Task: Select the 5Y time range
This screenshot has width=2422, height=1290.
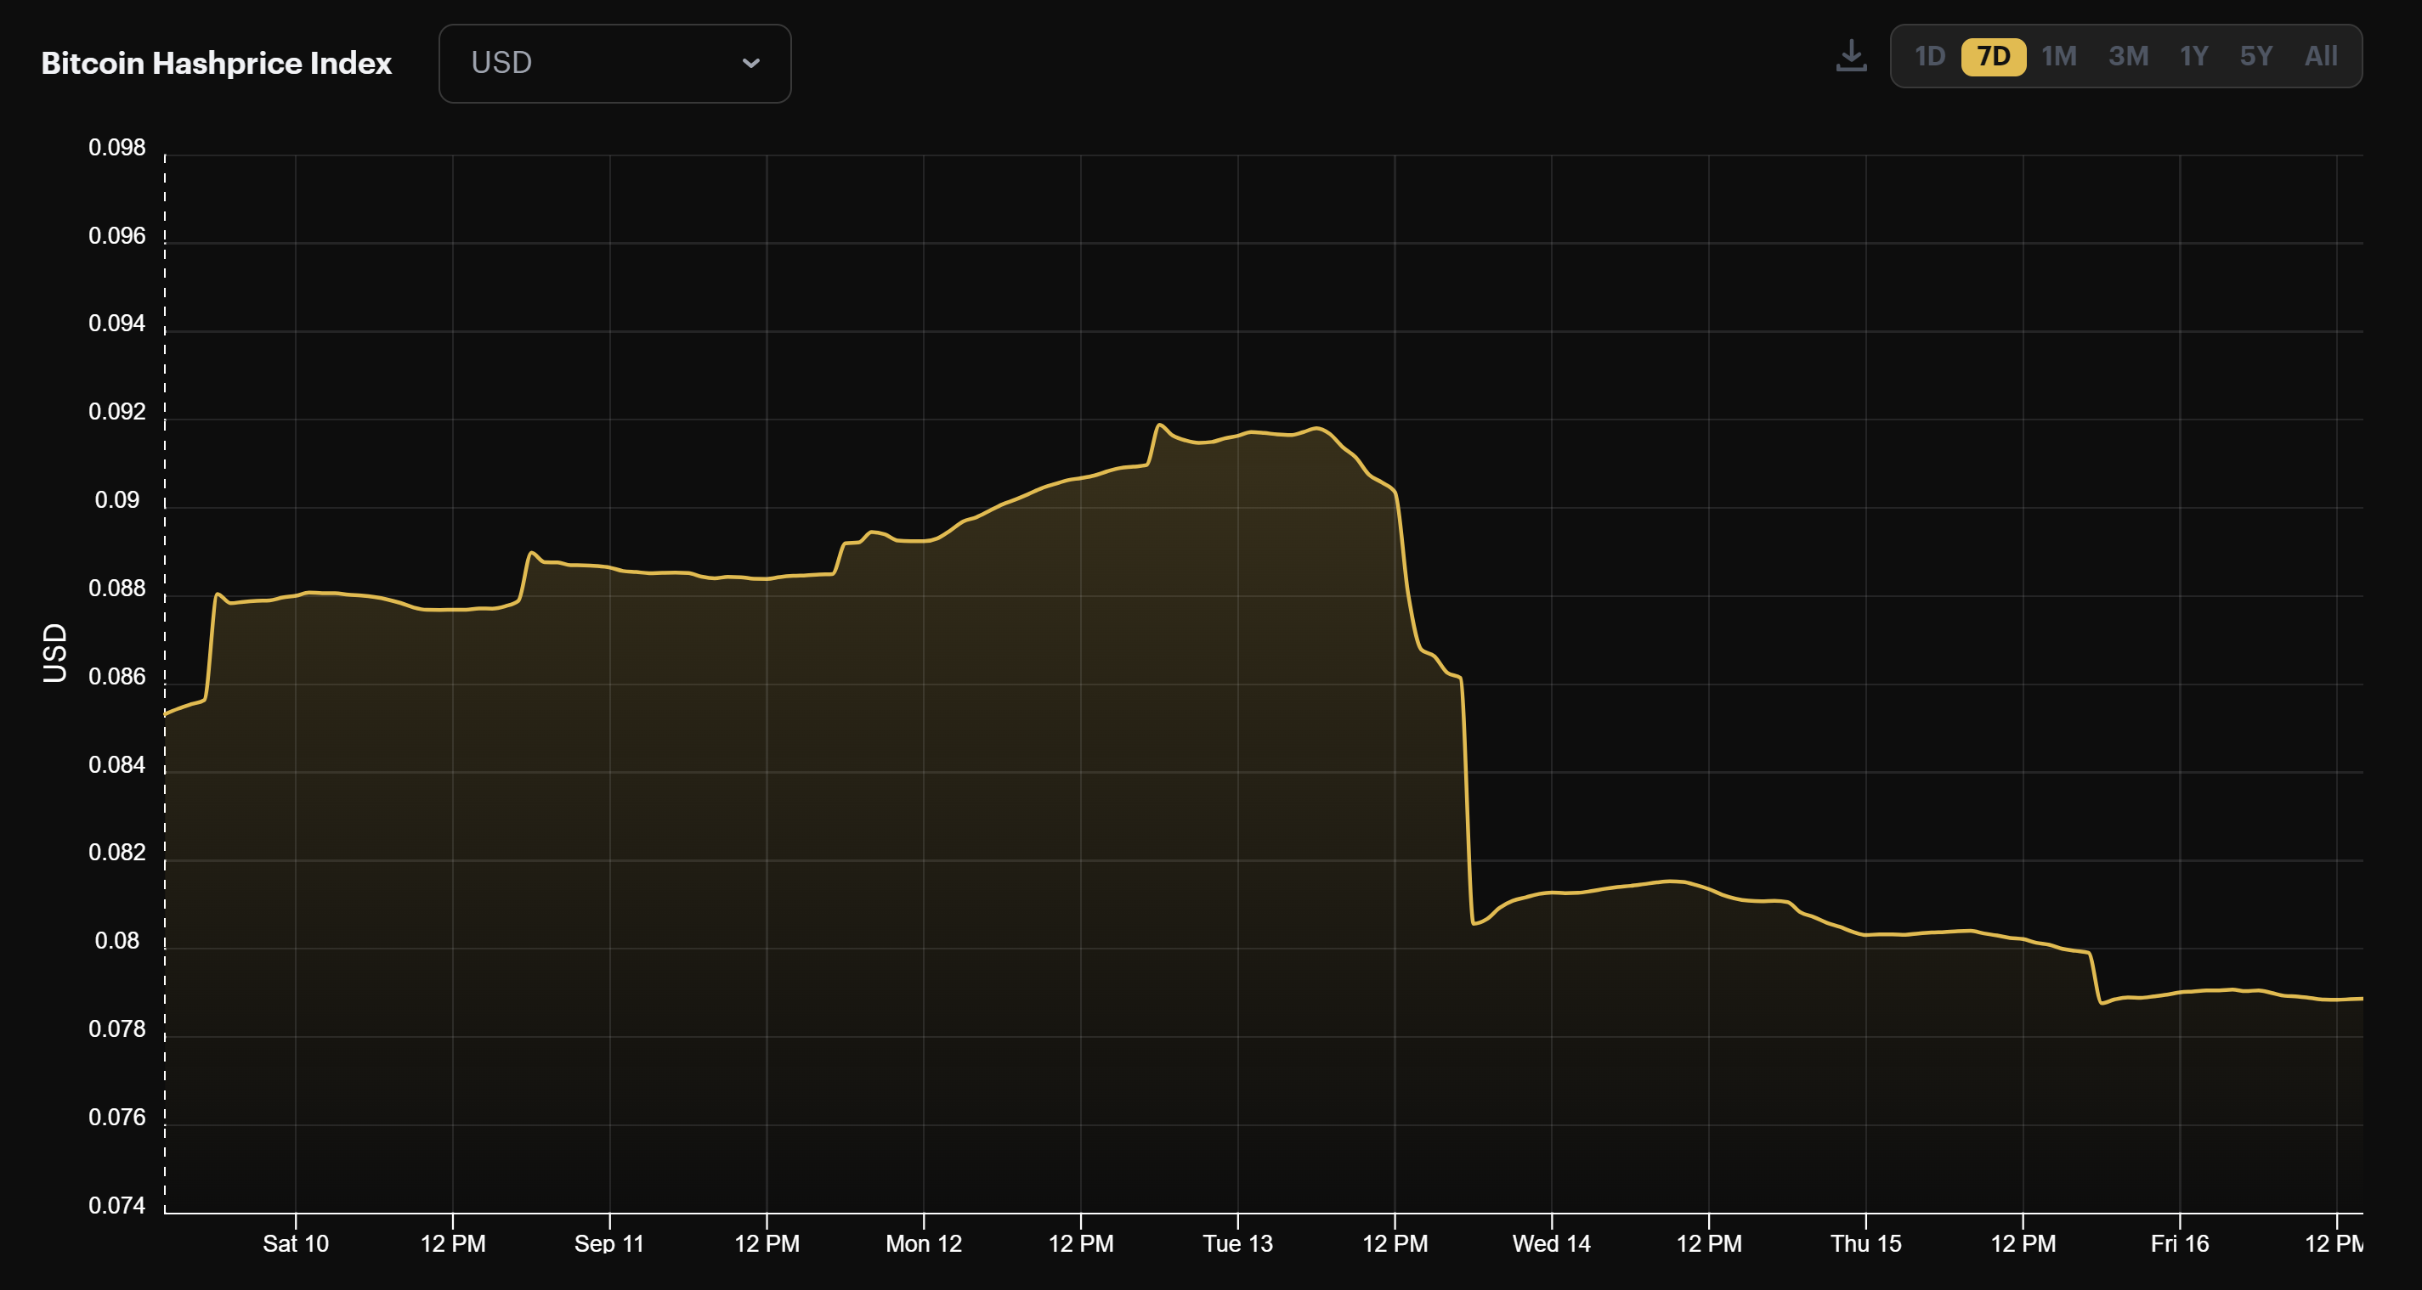Action: [x=2255, y=56]
